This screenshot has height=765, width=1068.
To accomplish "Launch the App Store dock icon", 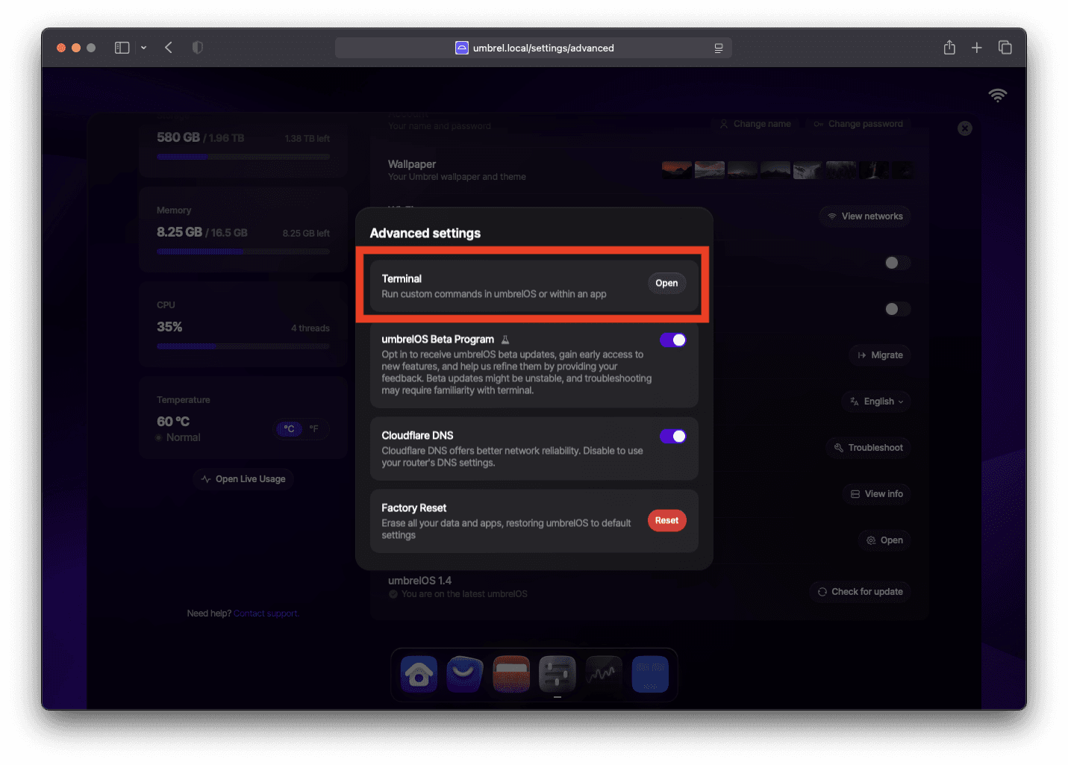I will click(x=465, y=674).
